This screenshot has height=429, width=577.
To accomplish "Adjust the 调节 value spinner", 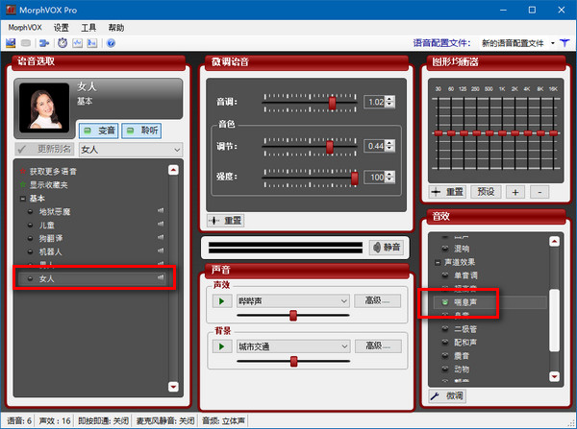I will pyautogui.click(x=390, y=146).
